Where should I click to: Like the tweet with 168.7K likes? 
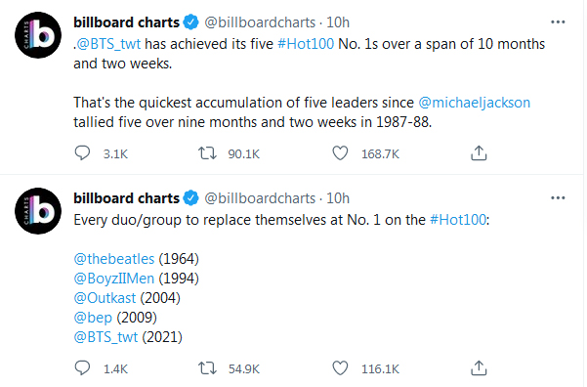340,153
